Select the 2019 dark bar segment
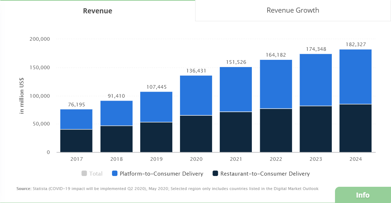 156,137
